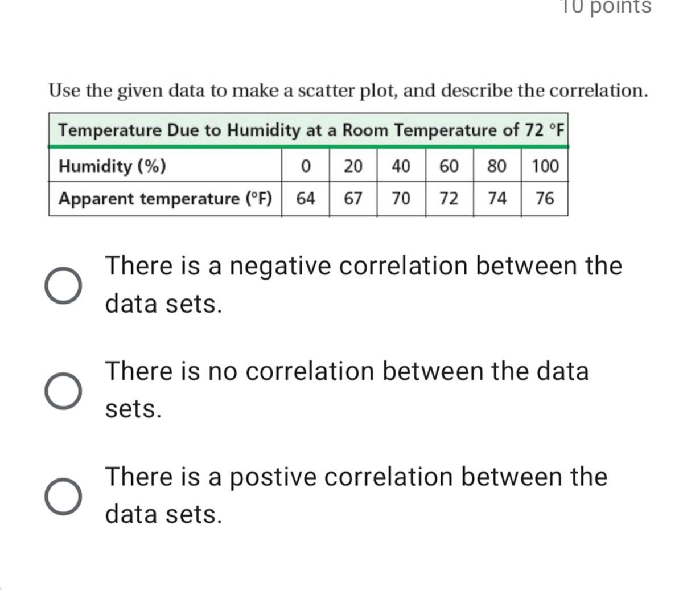Screen dimensions: 683x590
Task: Click the table title about Room Temperature
Action: point(311,130)
